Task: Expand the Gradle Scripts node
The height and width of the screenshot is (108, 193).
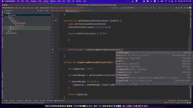Action: coord(5,33)
